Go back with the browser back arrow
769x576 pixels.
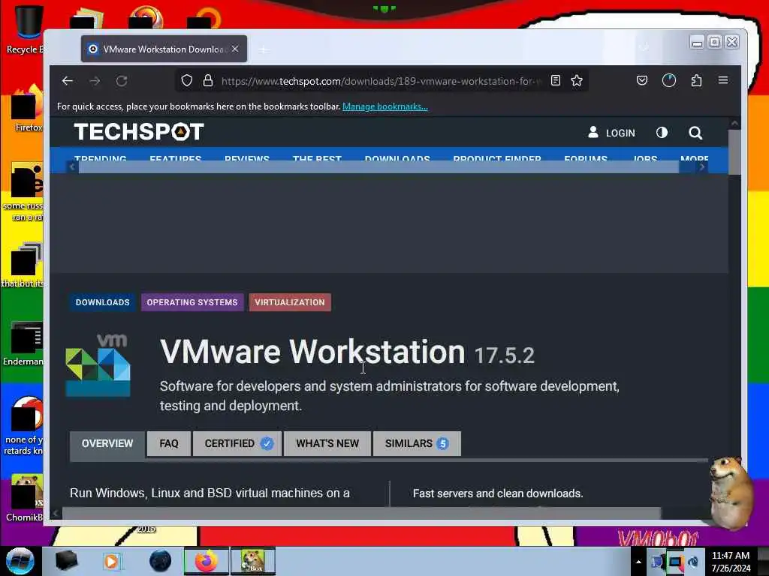coord(68,81)
